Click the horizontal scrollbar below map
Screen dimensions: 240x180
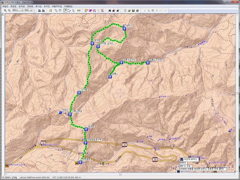(x=120, y=174)
